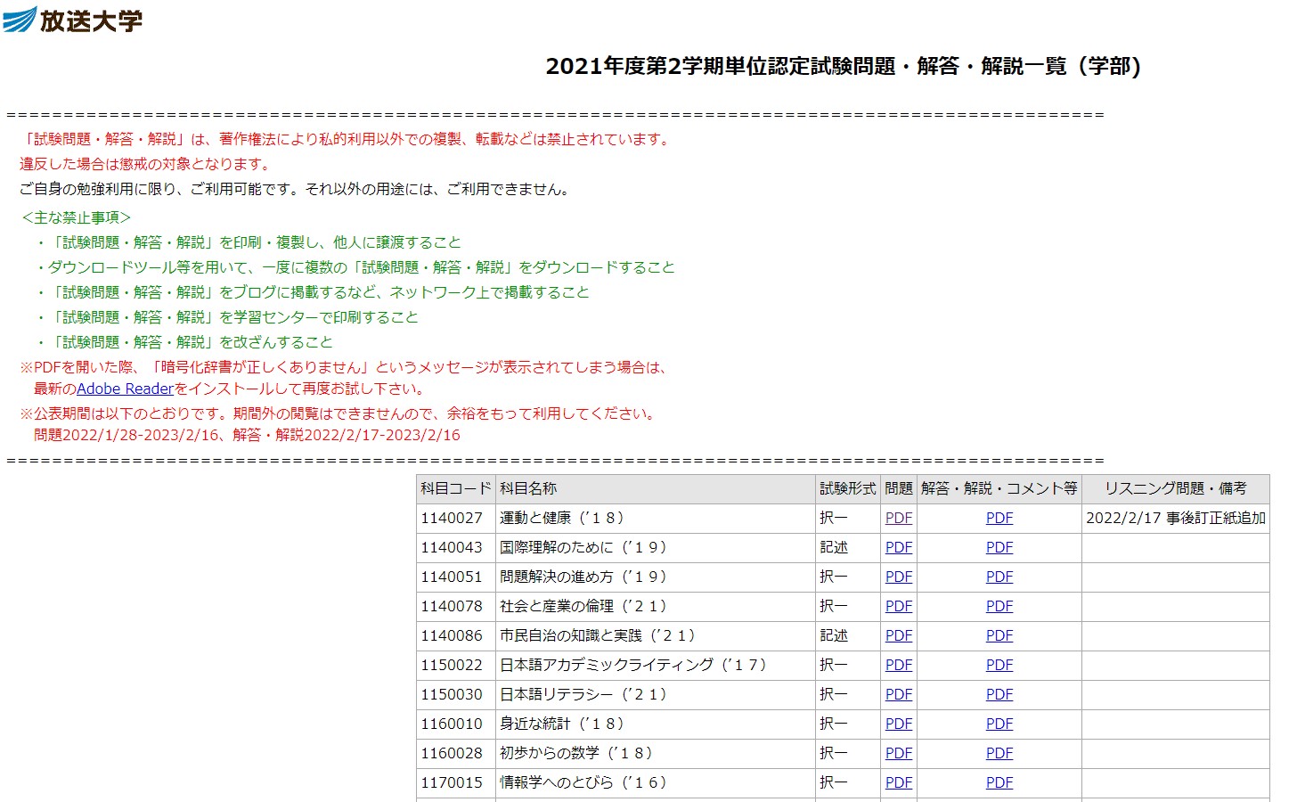1297x802 pixels.
Task: Open the Adobe Reader download link
Action: (x=125, y=389)
